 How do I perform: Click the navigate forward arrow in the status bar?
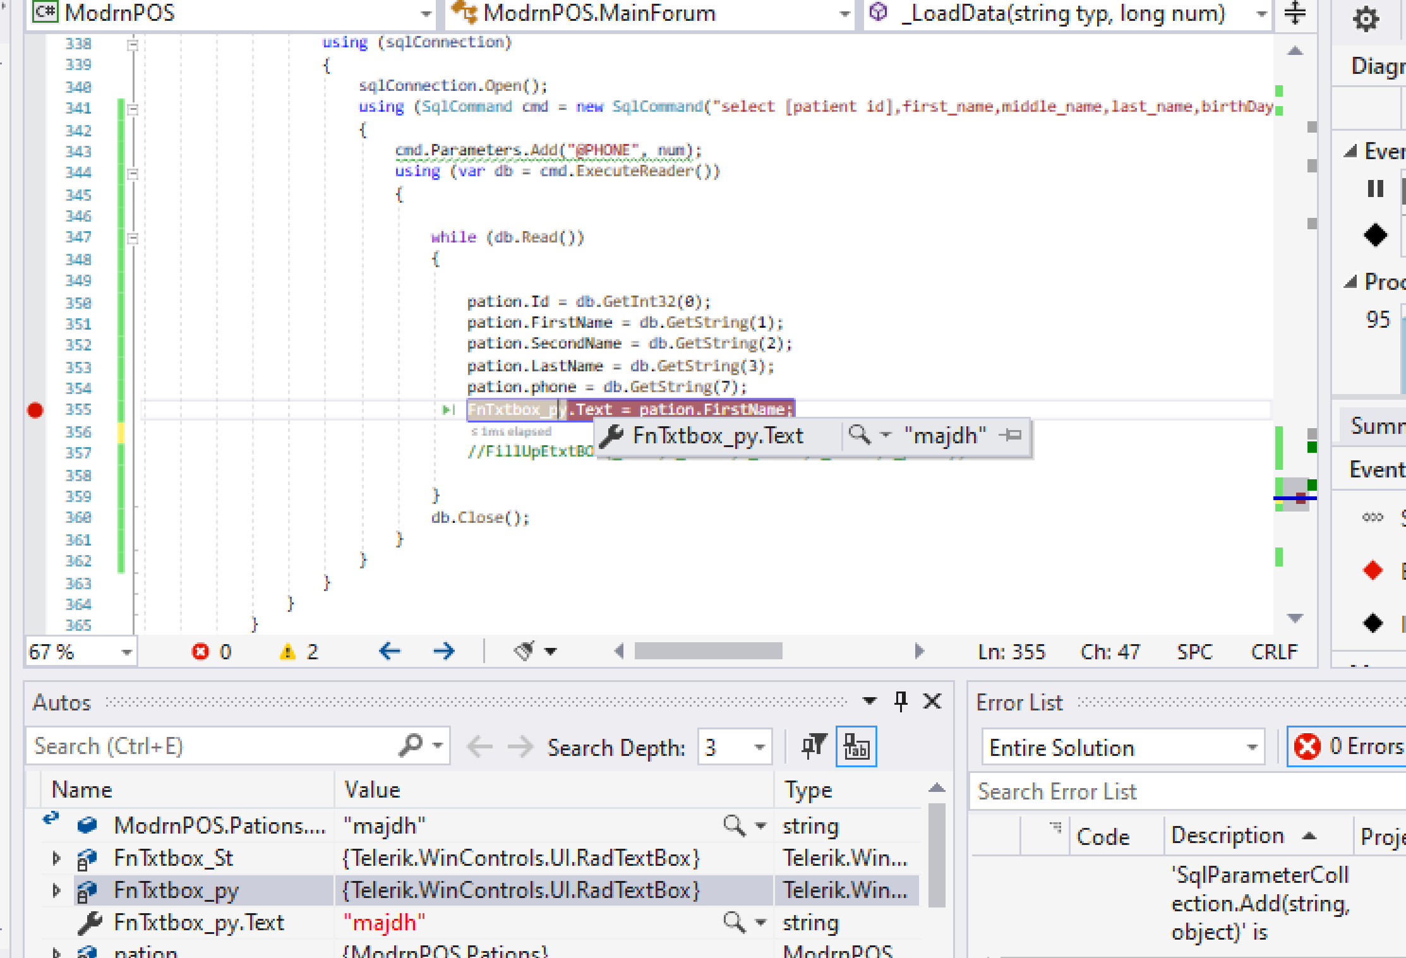443,651
